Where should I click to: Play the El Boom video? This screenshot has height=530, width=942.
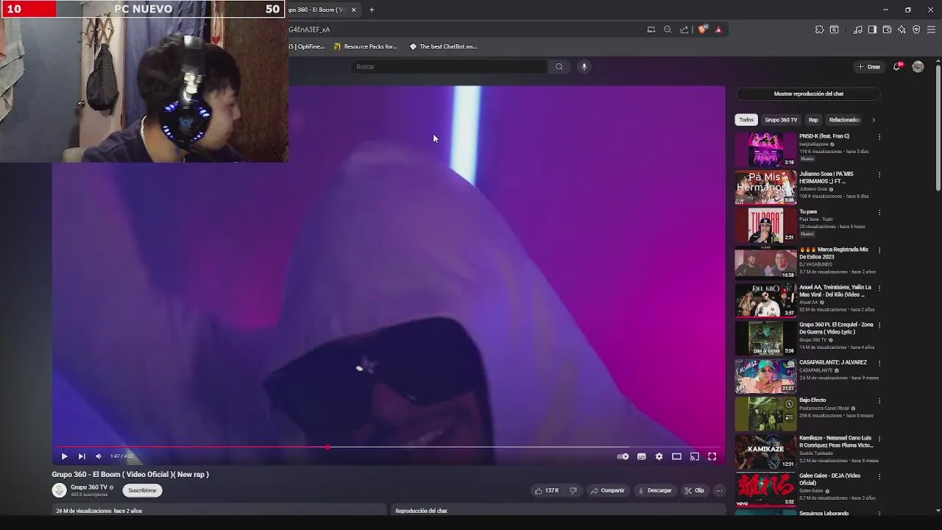coord(64,456)
